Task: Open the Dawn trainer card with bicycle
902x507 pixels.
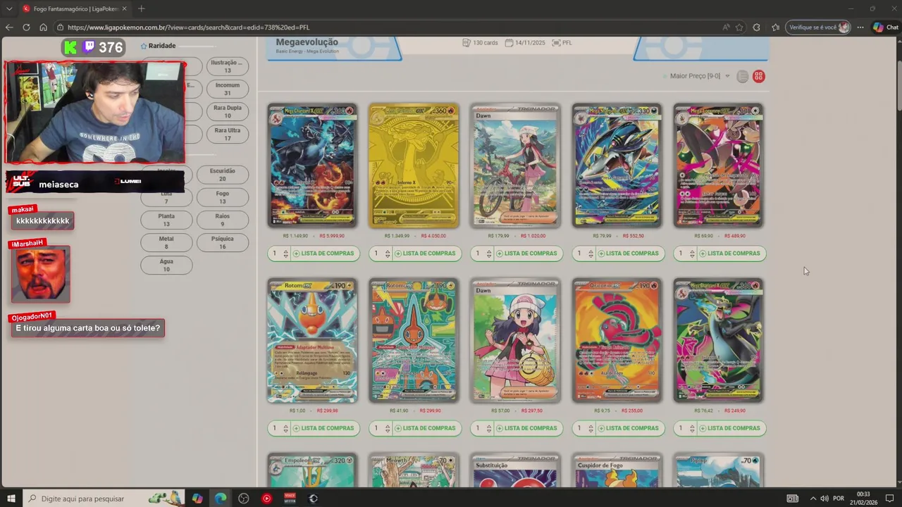Action: 515,165
